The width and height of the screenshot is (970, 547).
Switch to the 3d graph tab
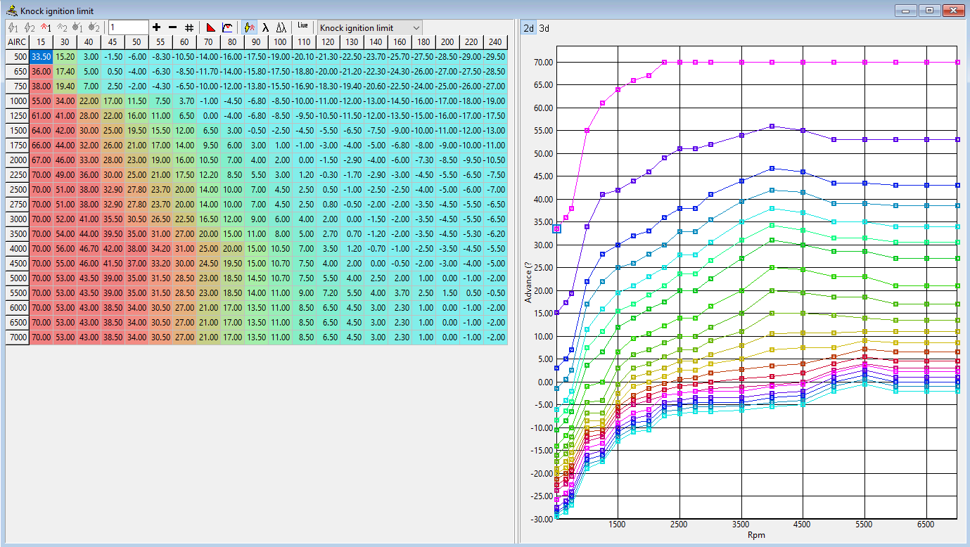(x=544, y=28)
